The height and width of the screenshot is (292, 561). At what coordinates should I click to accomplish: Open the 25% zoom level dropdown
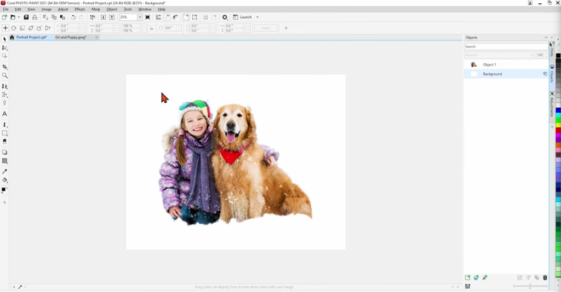(x=140, y=17)
